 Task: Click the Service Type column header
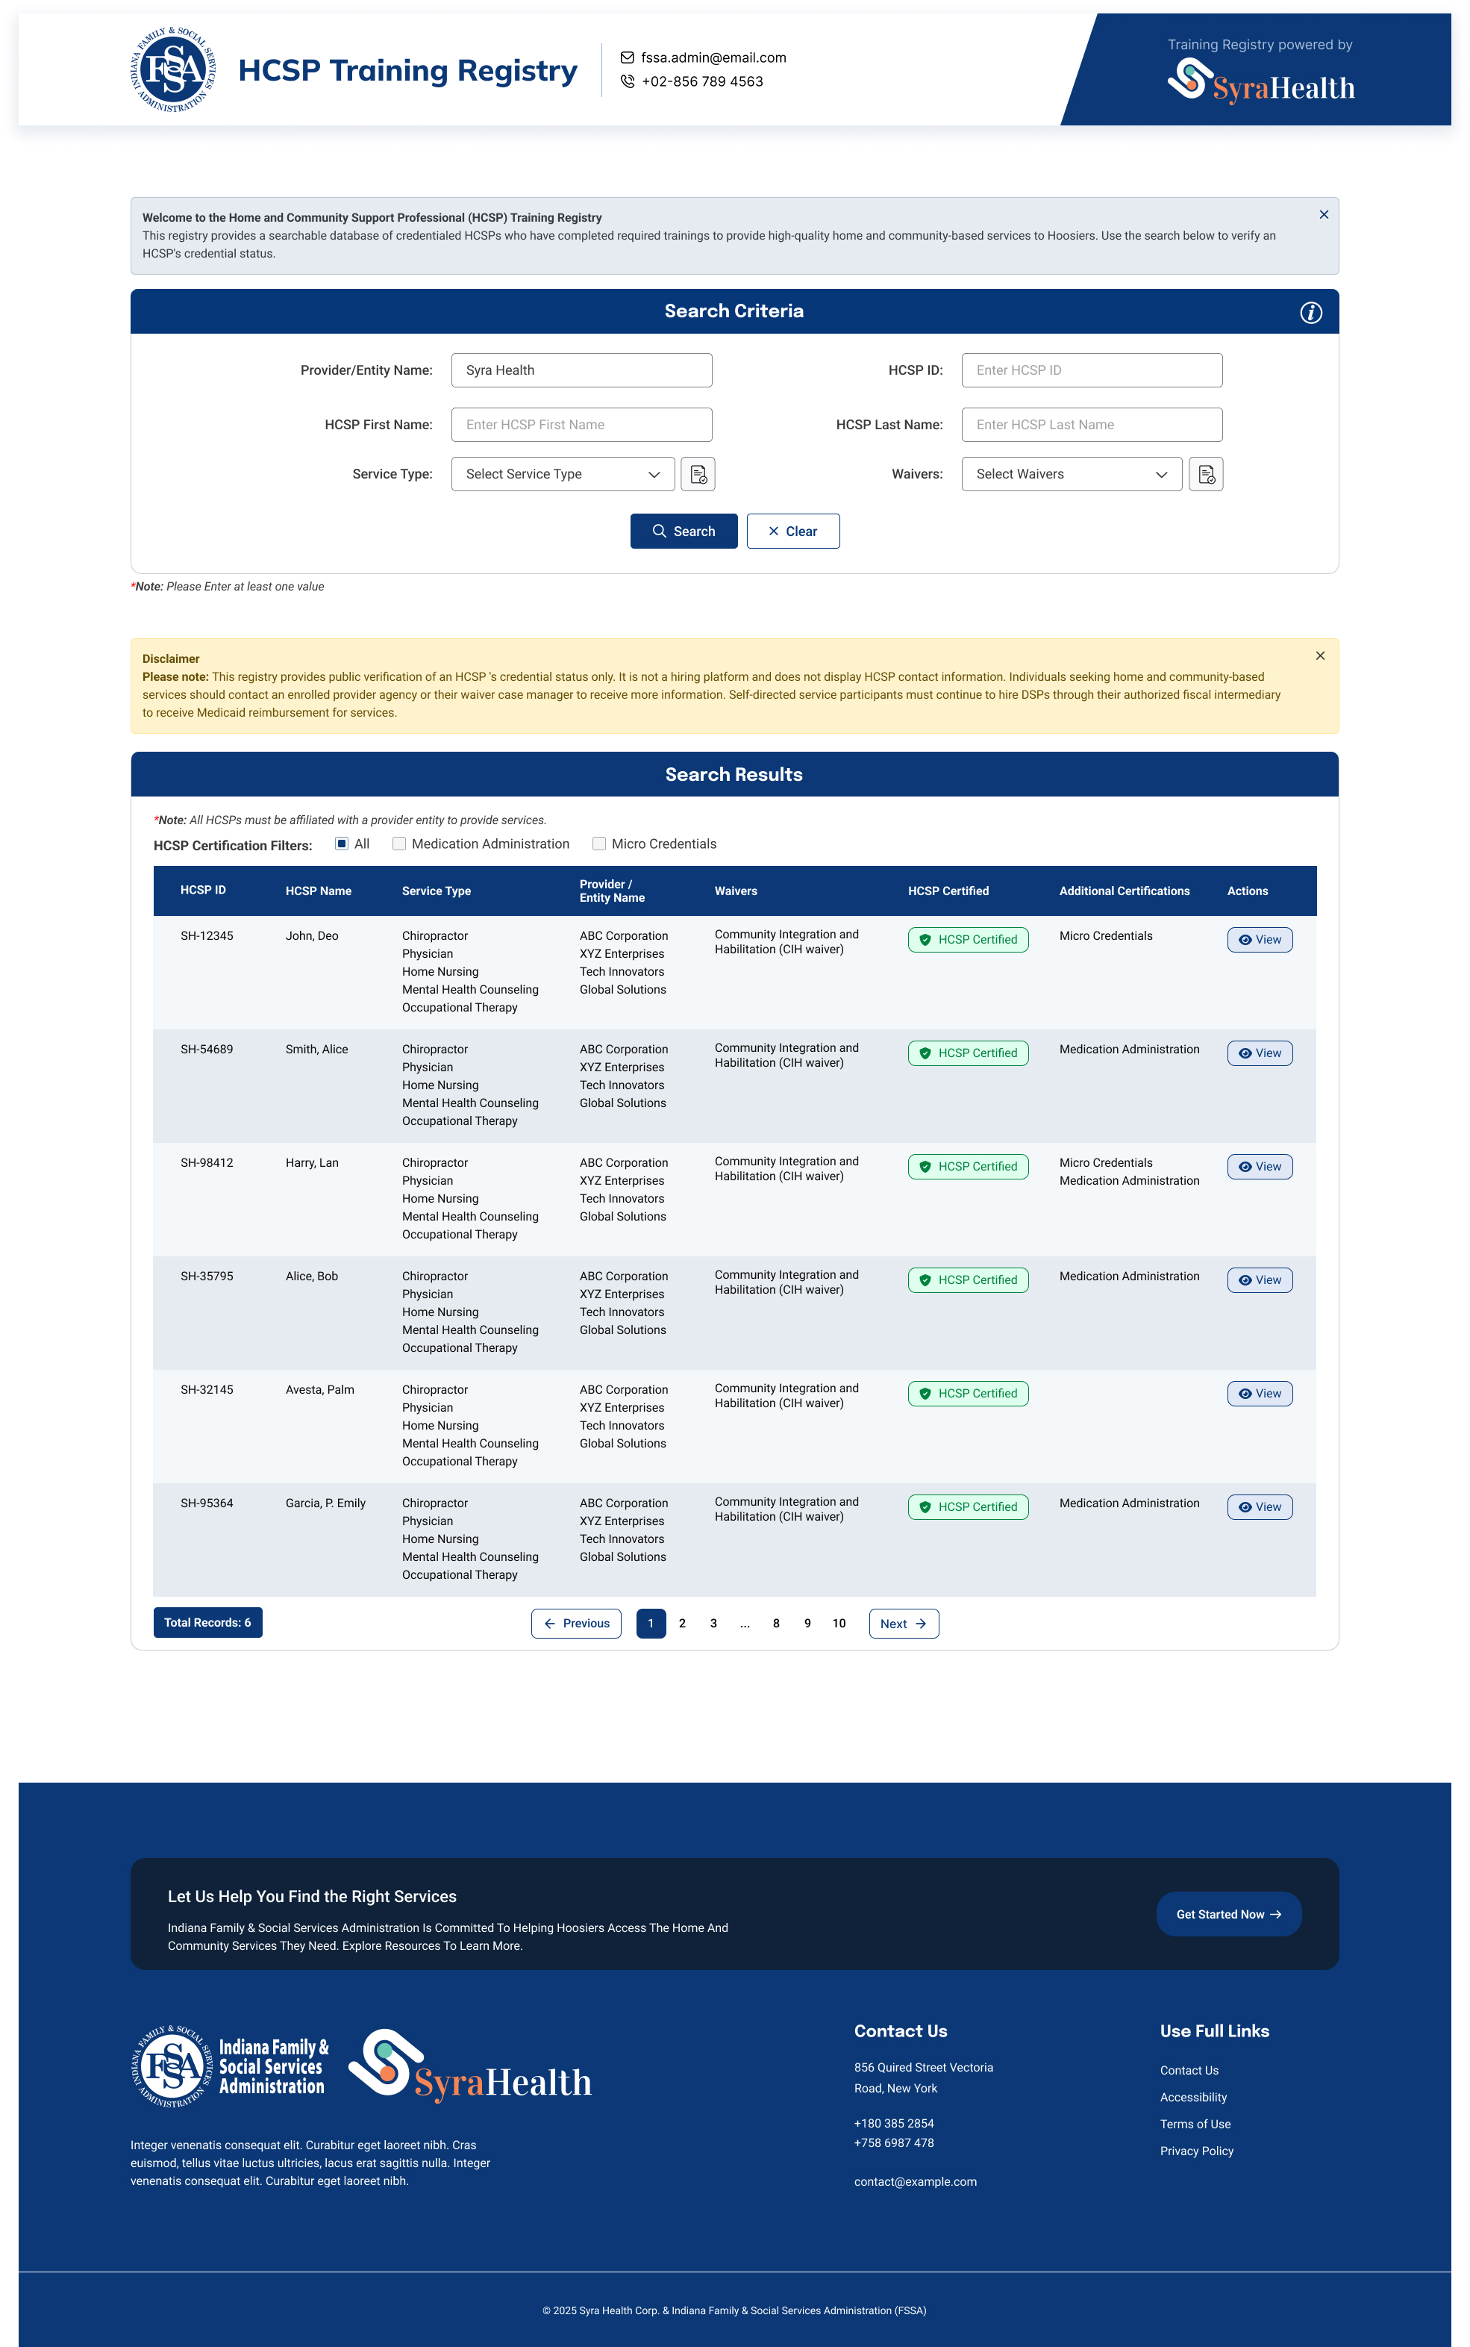437,891
